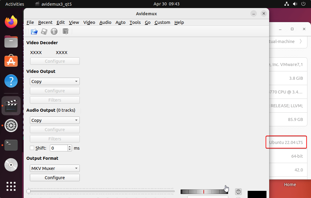Open the Auto menu

[x=120, y=22]
